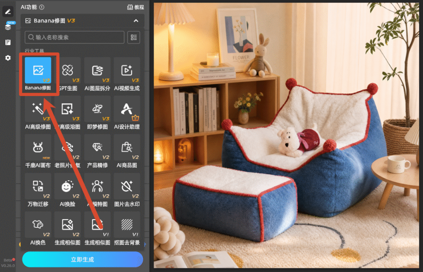Focus the 输入名称搜索 search field
Viewport: 423px width, 272px height.
tap(74, 37)
